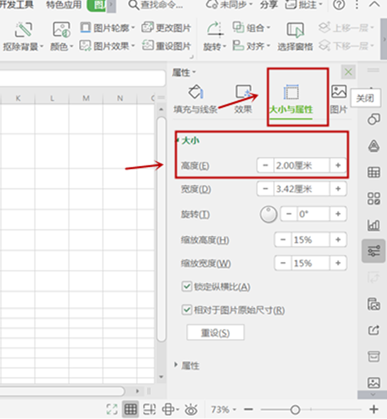Open the 图片轮廓 picture outline option

coord(107,28)
